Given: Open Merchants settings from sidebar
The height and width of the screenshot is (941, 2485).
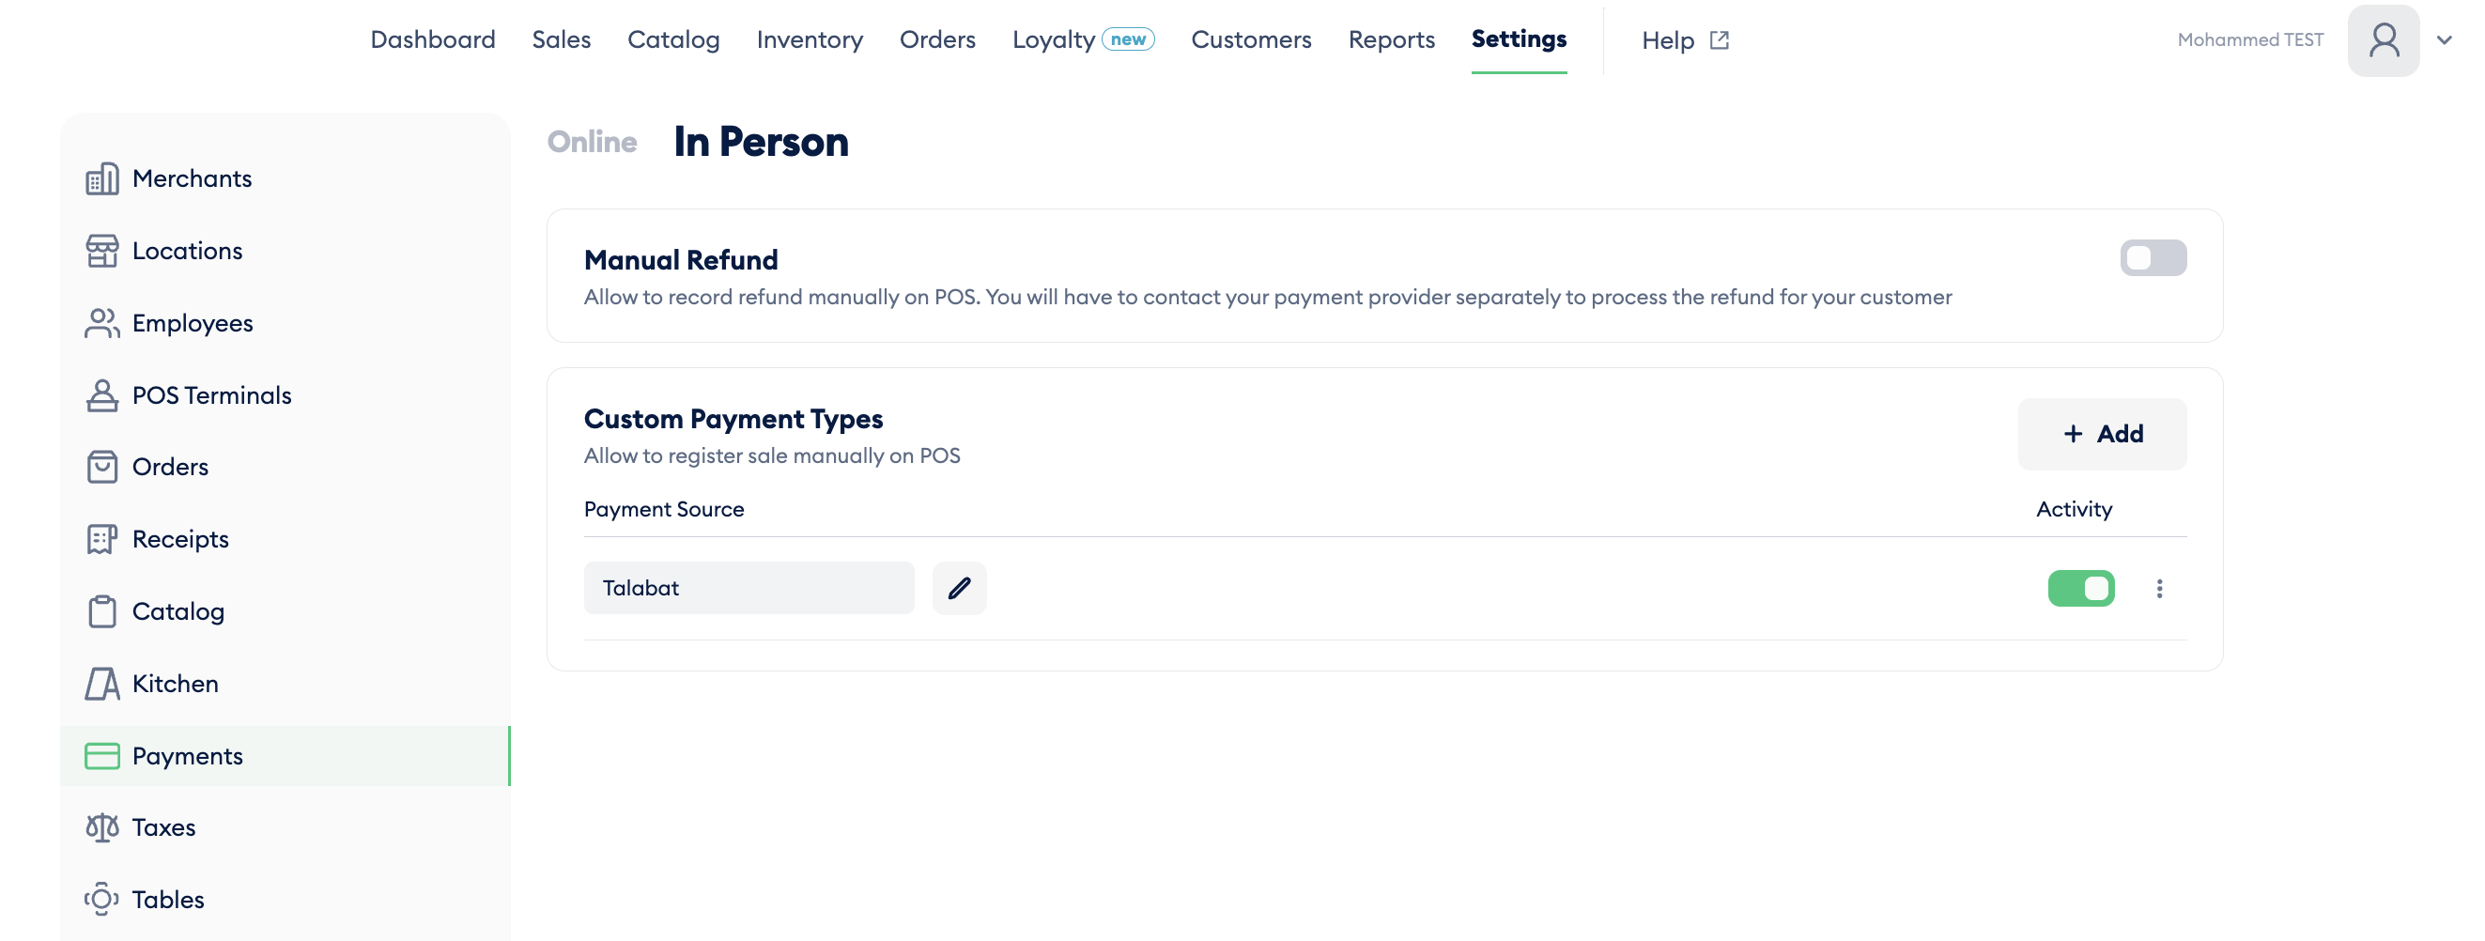Looking at the screenshot, I should [192, 178].
